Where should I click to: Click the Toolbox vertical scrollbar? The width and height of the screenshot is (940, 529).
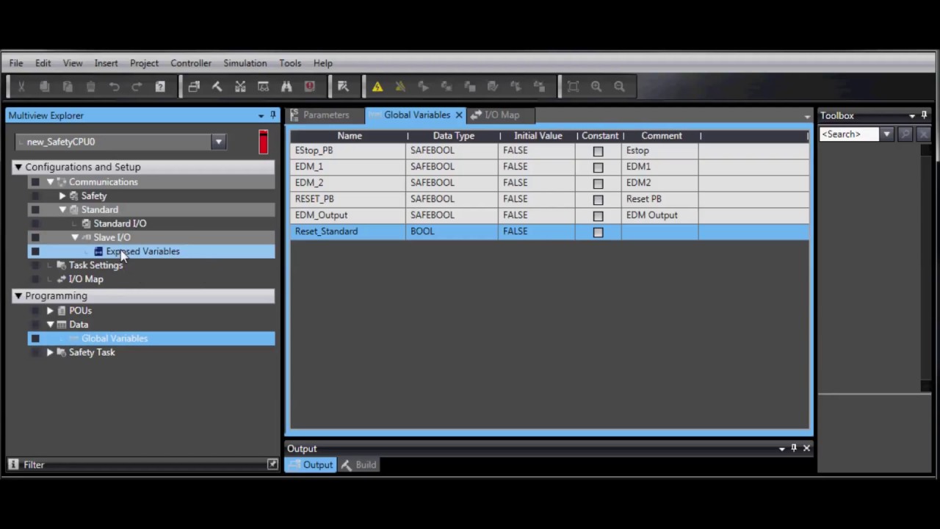tap(926, 268)
